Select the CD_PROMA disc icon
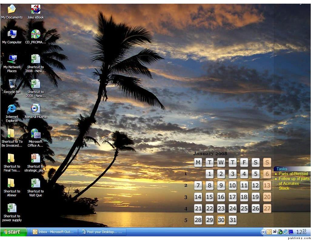 [35, 35]
